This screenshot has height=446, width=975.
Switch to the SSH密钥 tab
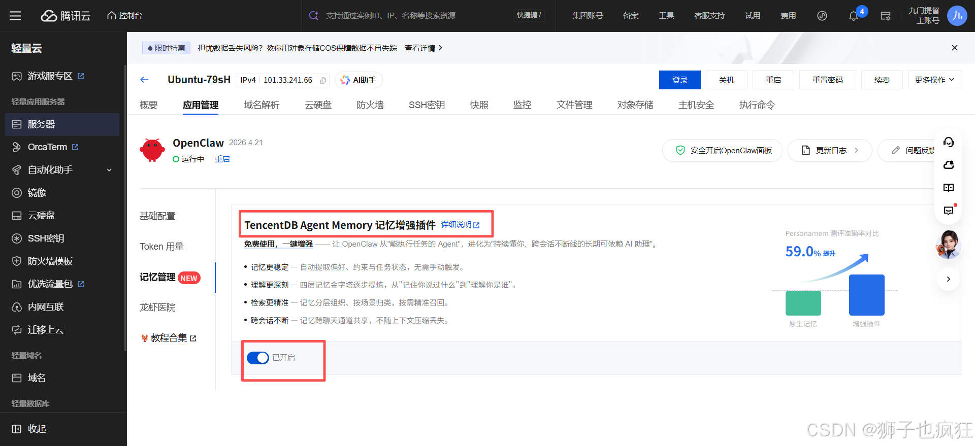(427, 105)
